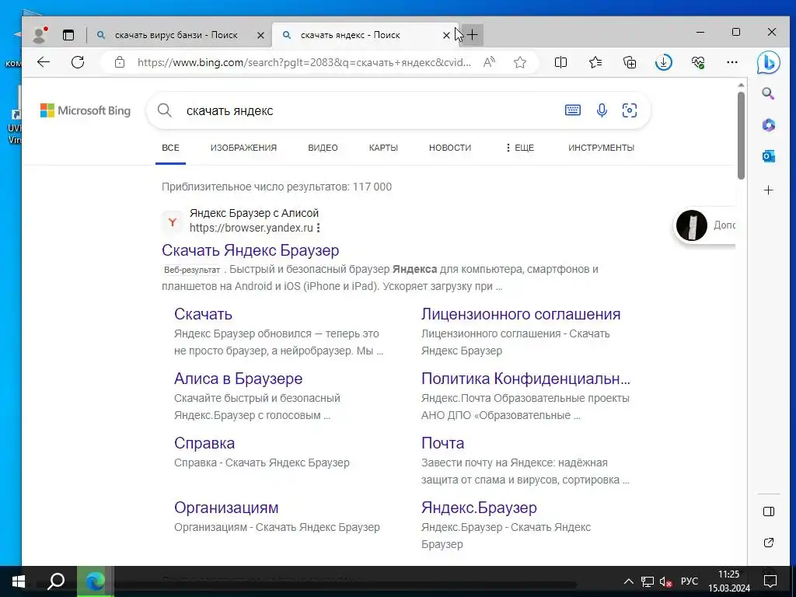Open Политика Конфиденциальн... link
The width and height of the screenshot is (796, 597).
pyautogui.click(x=525, y=379)
